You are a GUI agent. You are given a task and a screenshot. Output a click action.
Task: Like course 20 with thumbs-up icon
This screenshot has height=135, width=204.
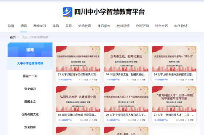pos(138,120)
